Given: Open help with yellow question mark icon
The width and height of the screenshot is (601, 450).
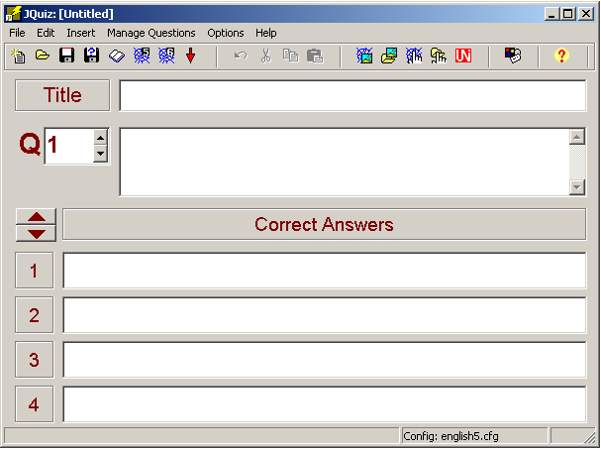Looking at the screenshot, I should (561, 56).
